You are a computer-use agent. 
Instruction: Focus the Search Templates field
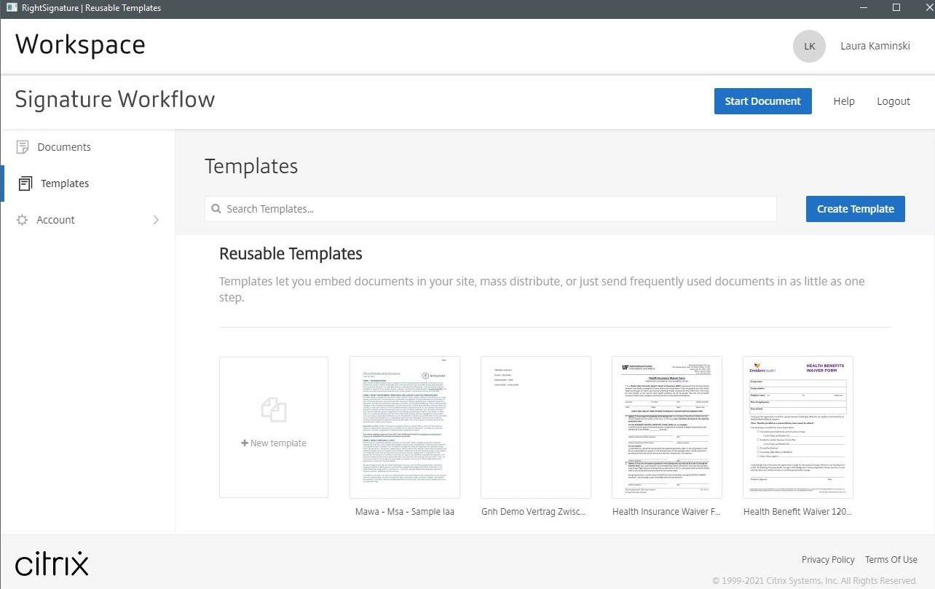click(490, 209)
